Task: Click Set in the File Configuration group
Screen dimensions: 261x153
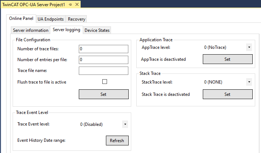Action: (x=104, y=94)
